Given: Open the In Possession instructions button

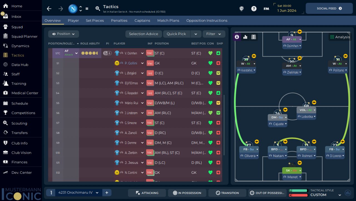Looking at the screenshot, I should click(x=187, y=193).
